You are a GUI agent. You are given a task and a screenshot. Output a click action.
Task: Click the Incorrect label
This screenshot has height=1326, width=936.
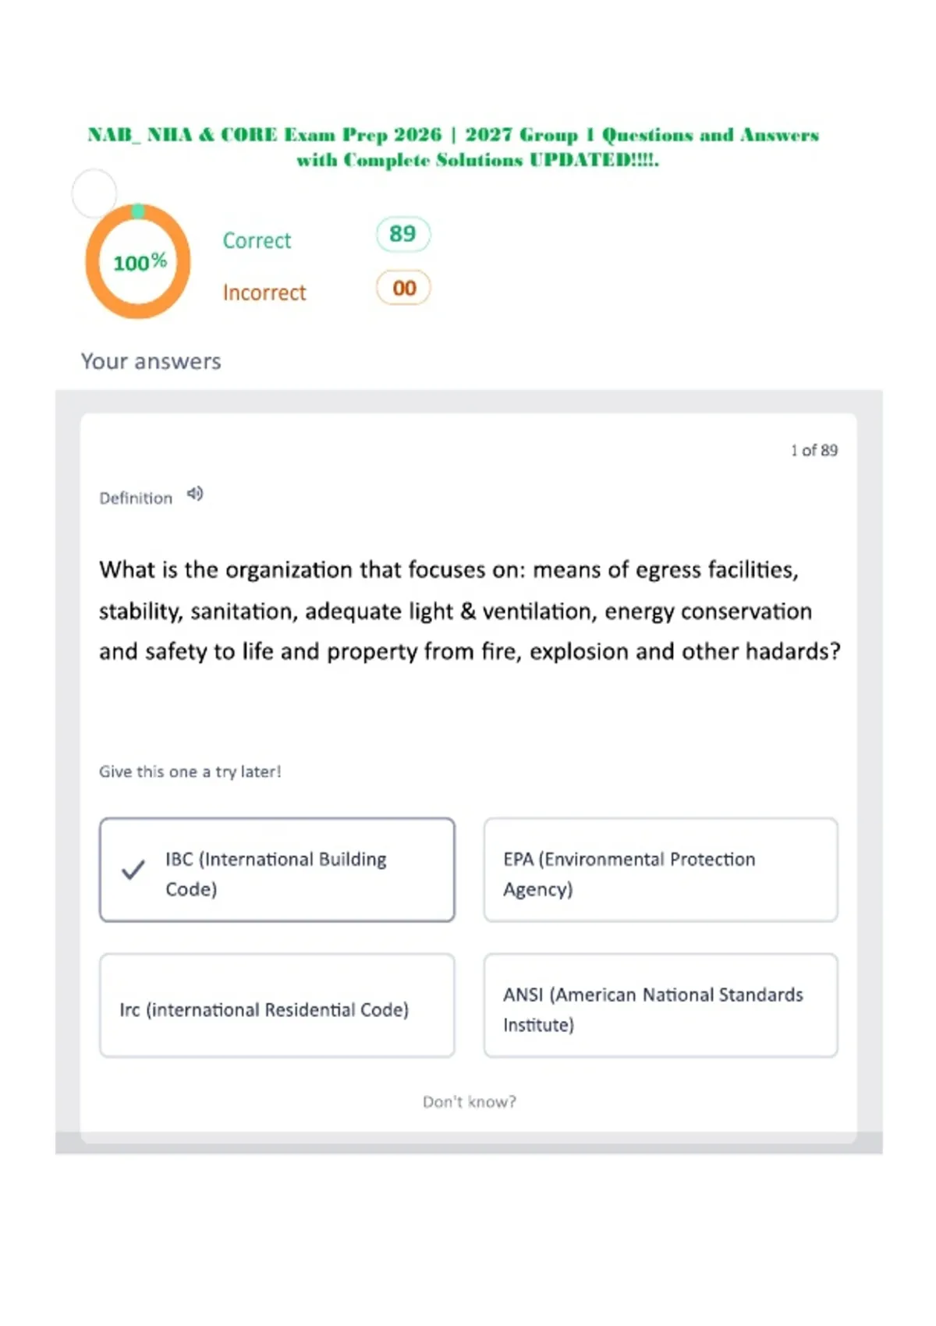coord(264,292)
